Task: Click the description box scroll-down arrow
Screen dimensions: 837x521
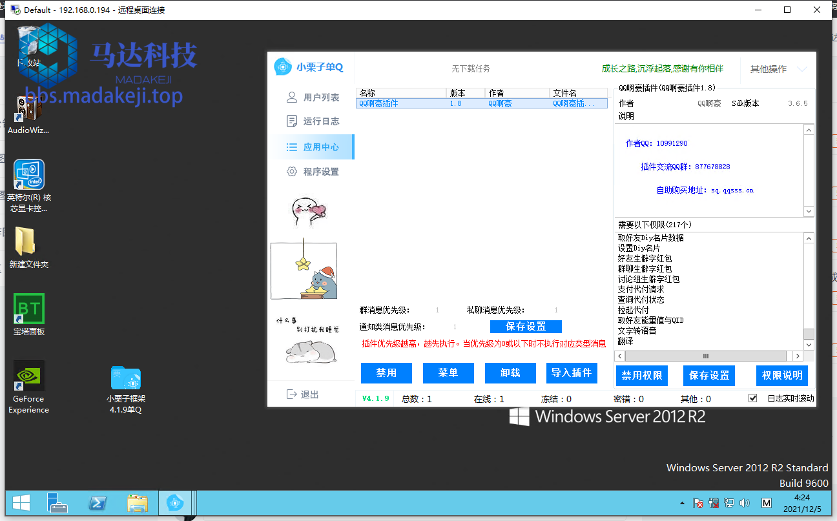Action: 809,212
